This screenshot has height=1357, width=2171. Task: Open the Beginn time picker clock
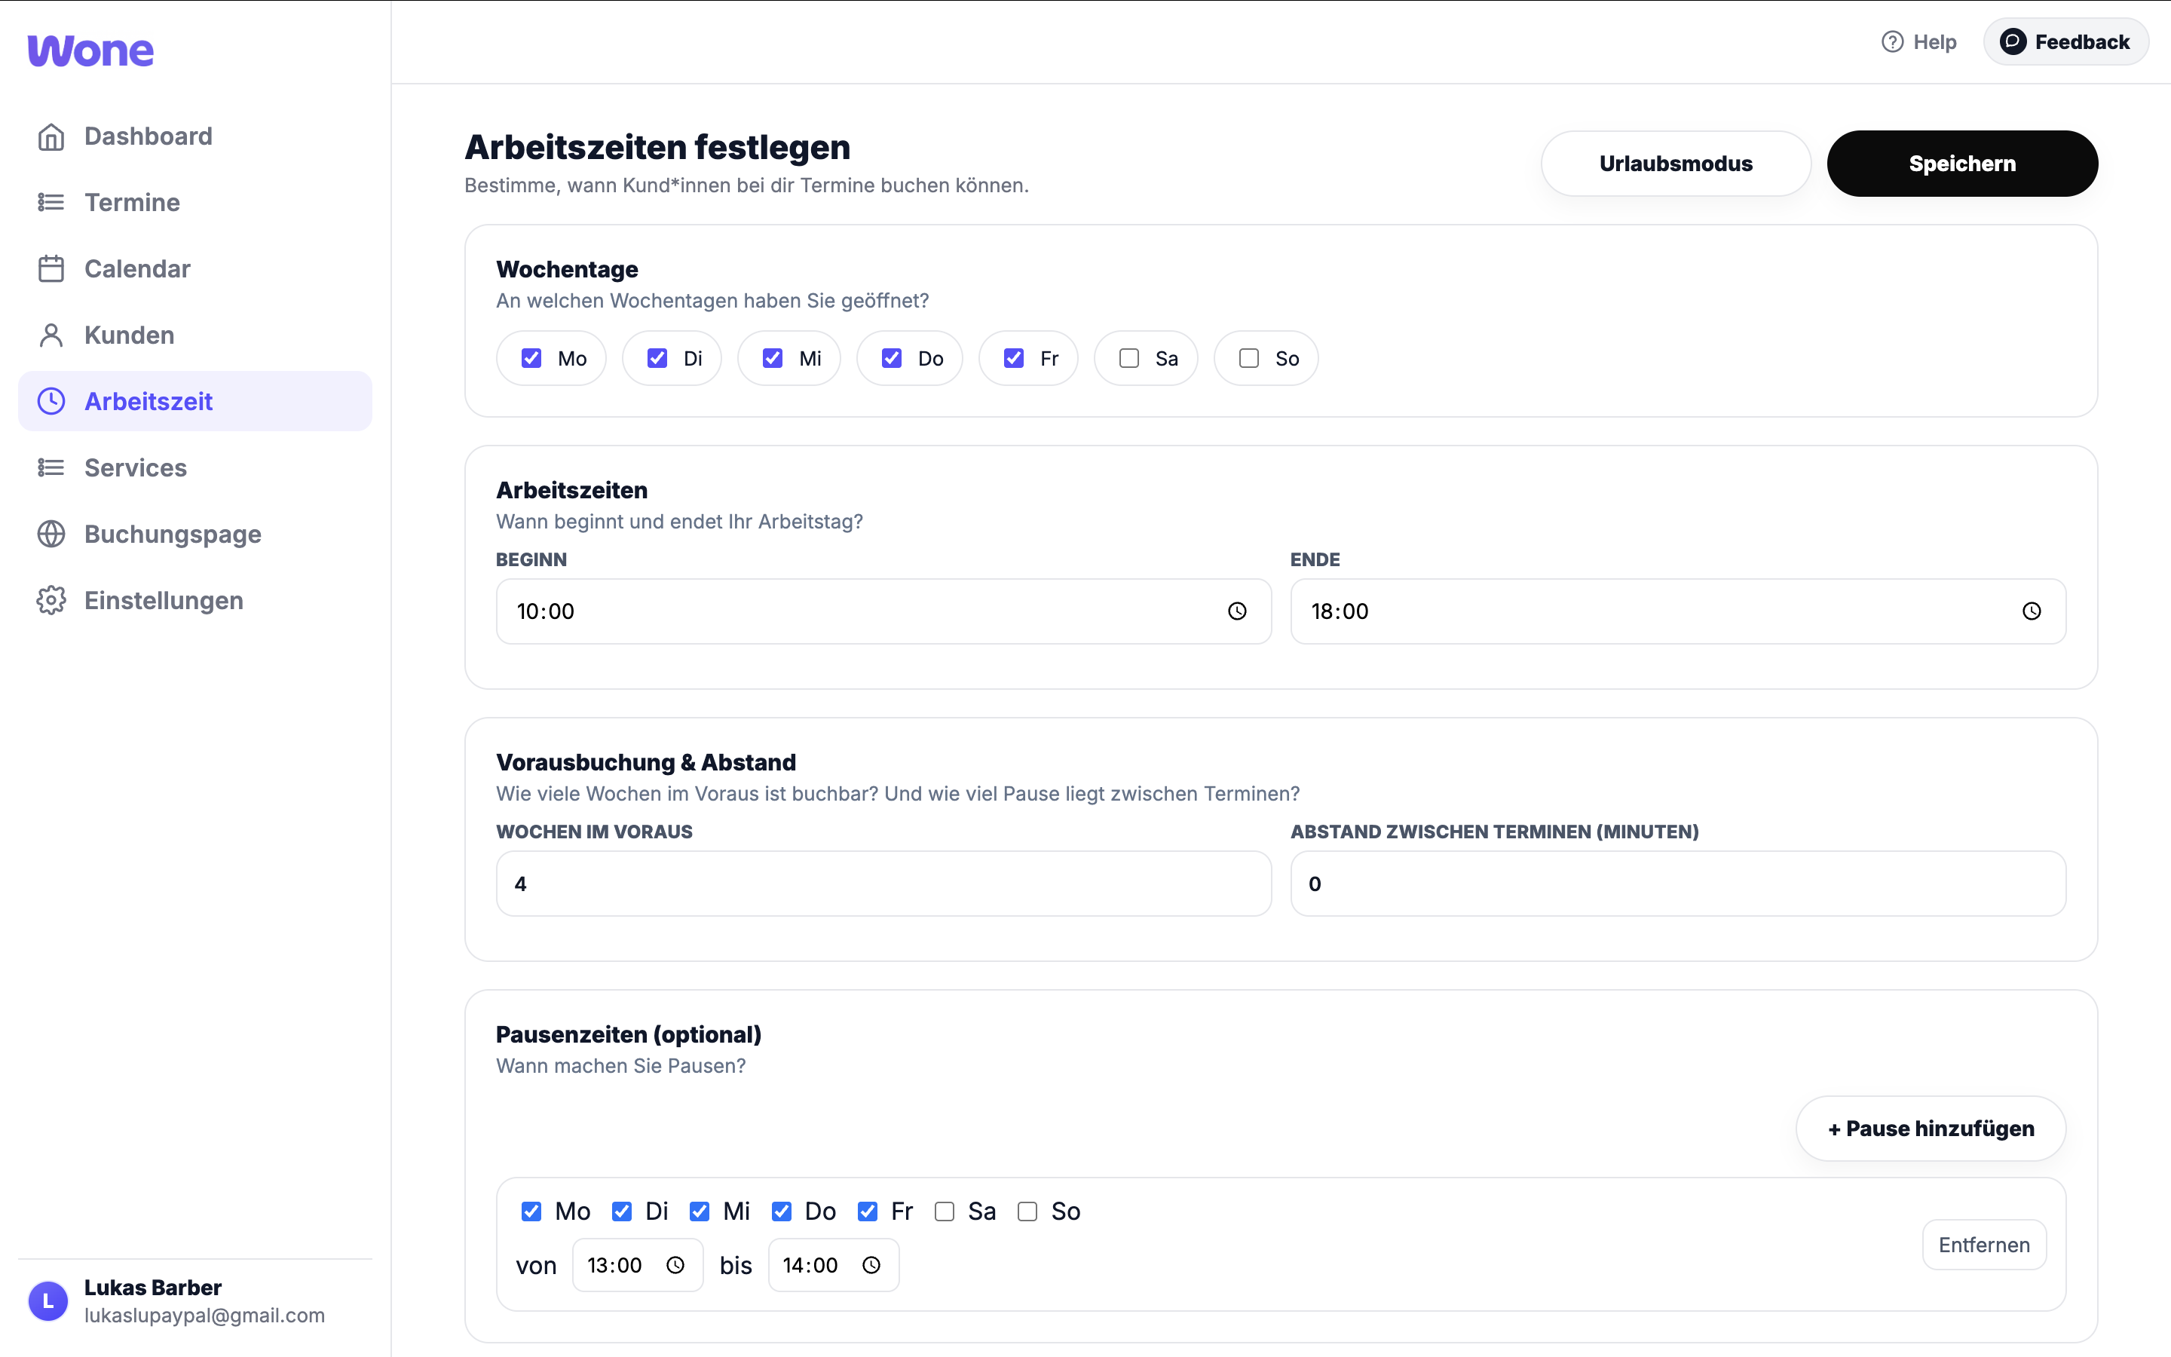pos(1237,611)
